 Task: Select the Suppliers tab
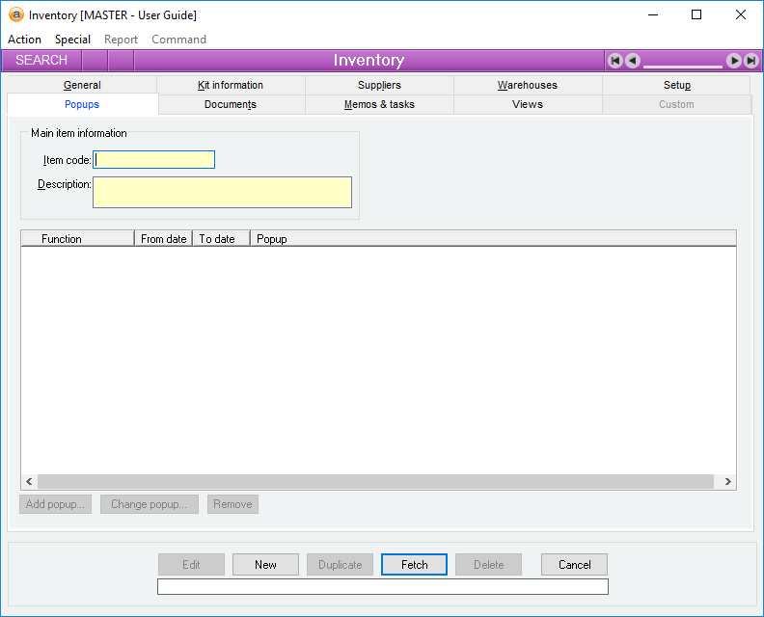[379, 85]
